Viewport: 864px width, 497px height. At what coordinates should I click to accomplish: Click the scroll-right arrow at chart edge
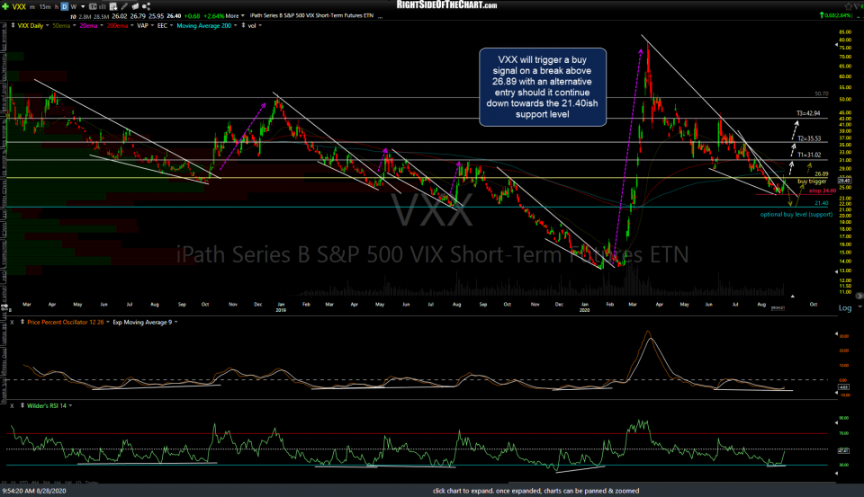(x=859, y=296)
